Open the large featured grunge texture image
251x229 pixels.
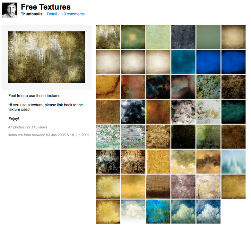pos(47,57)
